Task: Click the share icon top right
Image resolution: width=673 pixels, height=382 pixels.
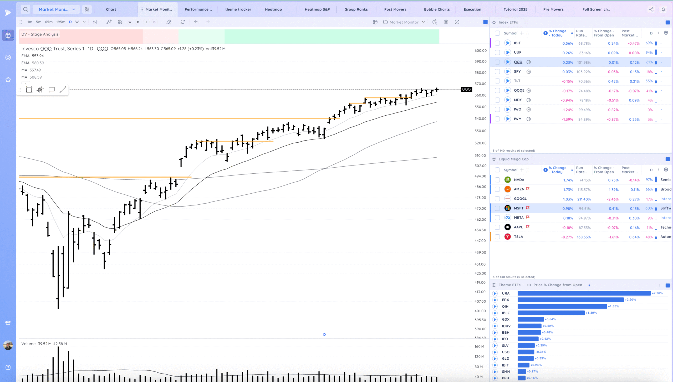Action: 651,9
